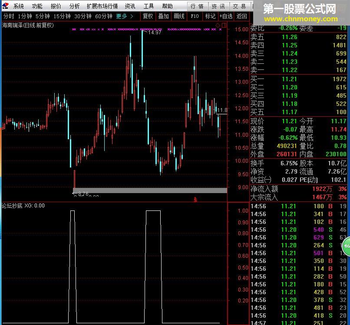Image resolution: width=350 pixels, height=325 pixels.
Task: Click the 8.76 low price label
Action: point(83,194)
